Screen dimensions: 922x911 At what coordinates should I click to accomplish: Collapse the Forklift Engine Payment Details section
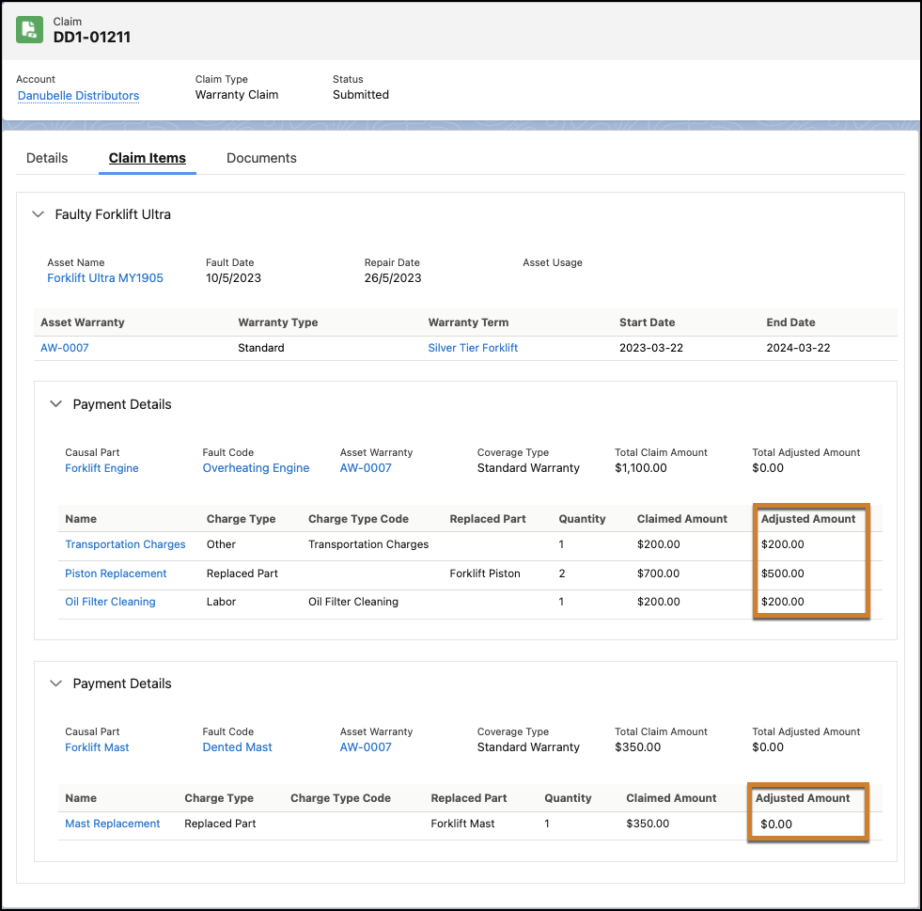56,404
